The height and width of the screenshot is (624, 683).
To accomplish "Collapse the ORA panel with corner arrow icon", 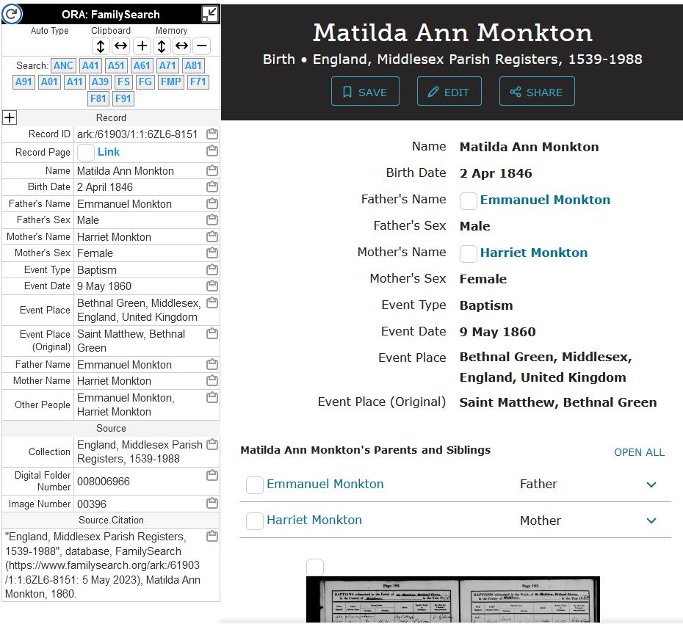I will point(209,14).
